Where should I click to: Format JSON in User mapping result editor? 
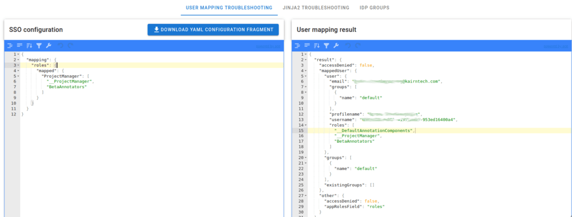click(298, 46)
